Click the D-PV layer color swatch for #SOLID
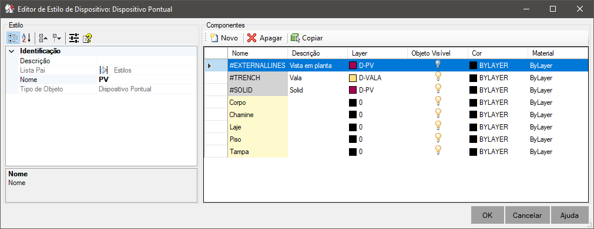 pyautogui.click(x=353, y=90)
